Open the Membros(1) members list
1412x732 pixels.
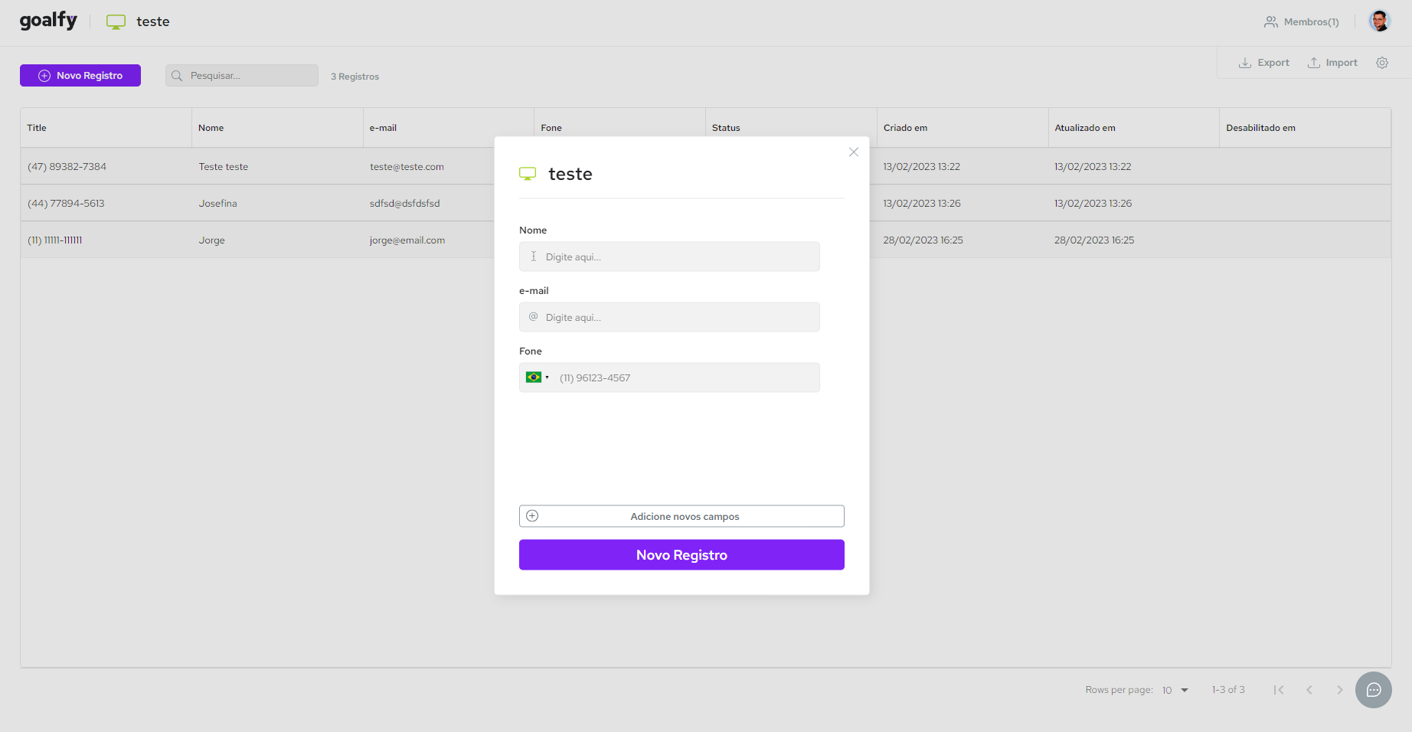pyautogui.click(x=1301, y=22)
